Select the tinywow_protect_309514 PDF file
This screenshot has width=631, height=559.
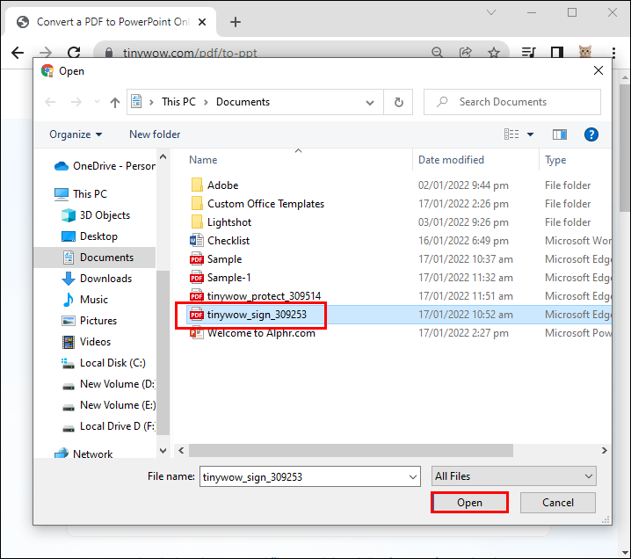[x=255, y=296]
